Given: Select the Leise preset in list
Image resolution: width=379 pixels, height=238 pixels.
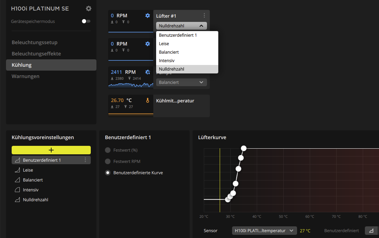Looking at the screenshot, I should pos(51,170).
